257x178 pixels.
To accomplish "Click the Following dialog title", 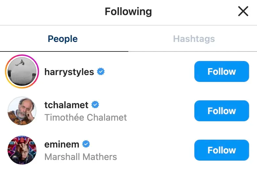I will [128, 12].
